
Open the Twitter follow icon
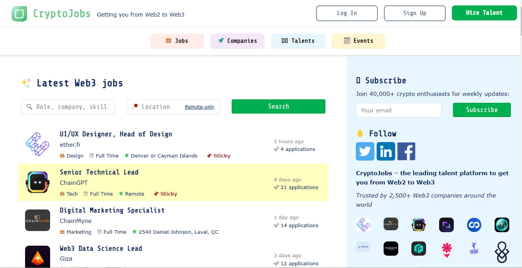pos(365,151)
